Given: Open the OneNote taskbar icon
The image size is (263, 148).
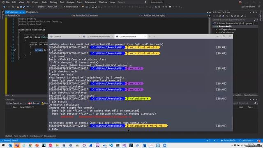Looking at the screenshot, I should pos(97,145).
